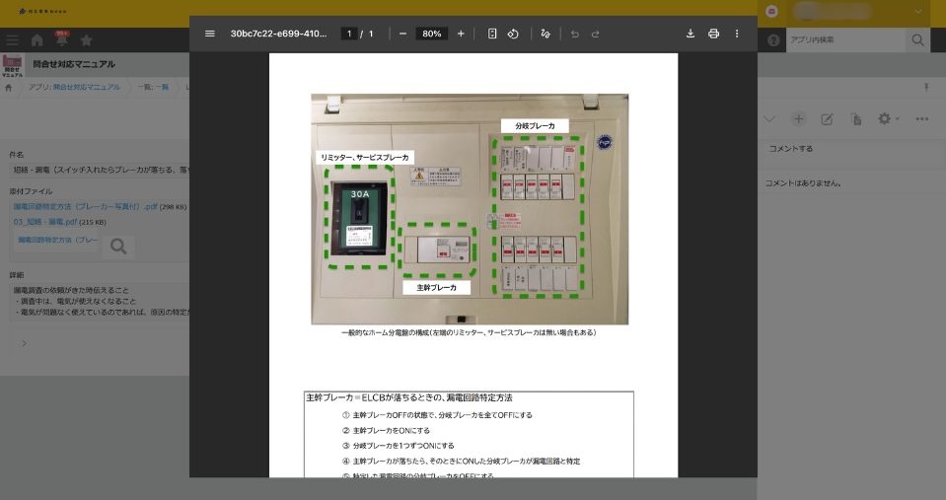The width and height of the screenshot is (946, 500).
Task: Open the PDF viewer sidebar menu
Action: point(209,34)
